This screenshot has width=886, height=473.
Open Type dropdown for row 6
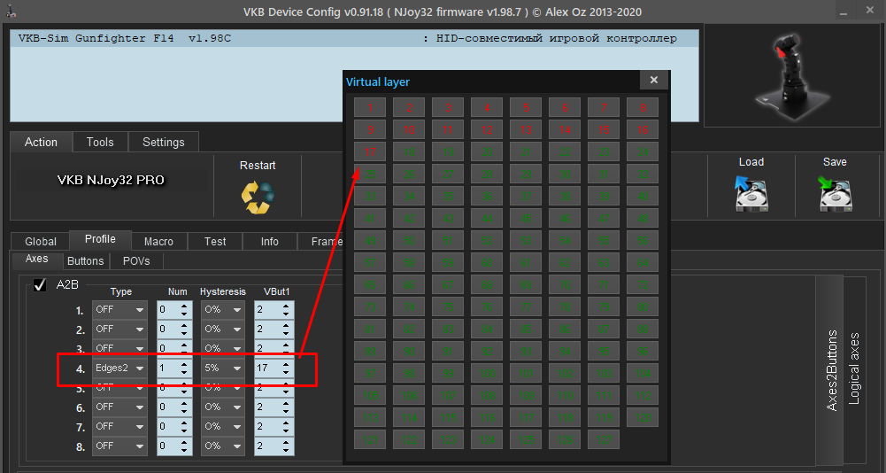click(119, 407)
